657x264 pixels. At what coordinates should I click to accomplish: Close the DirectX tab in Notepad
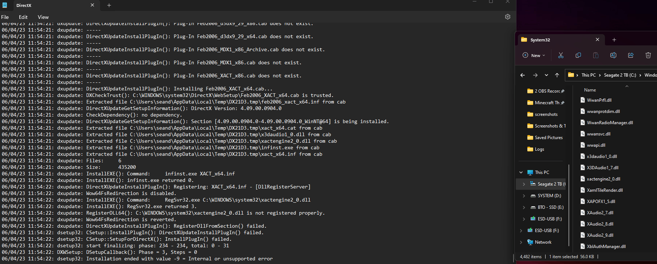pyautogui.click(x=92, y=5)
